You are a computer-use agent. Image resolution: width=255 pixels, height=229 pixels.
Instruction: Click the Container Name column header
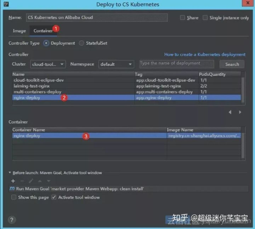[x=90, y=130]
